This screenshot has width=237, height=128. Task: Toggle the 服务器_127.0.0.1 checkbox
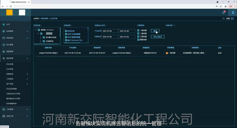click(39, 30)
